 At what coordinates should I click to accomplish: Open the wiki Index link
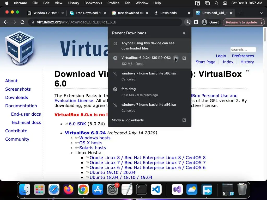228,62
